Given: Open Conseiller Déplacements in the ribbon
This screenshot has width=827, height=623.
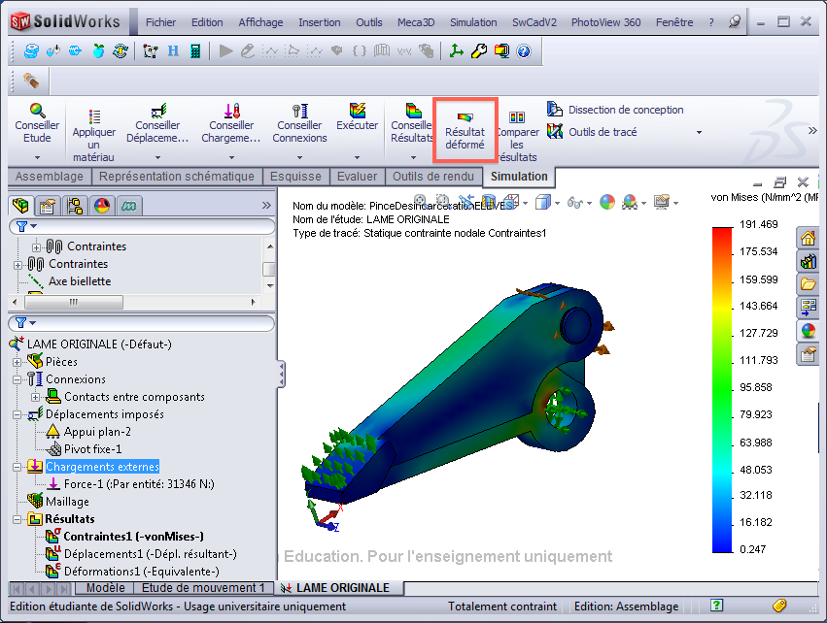Looking at the screenshot, I should coord(157,124).
